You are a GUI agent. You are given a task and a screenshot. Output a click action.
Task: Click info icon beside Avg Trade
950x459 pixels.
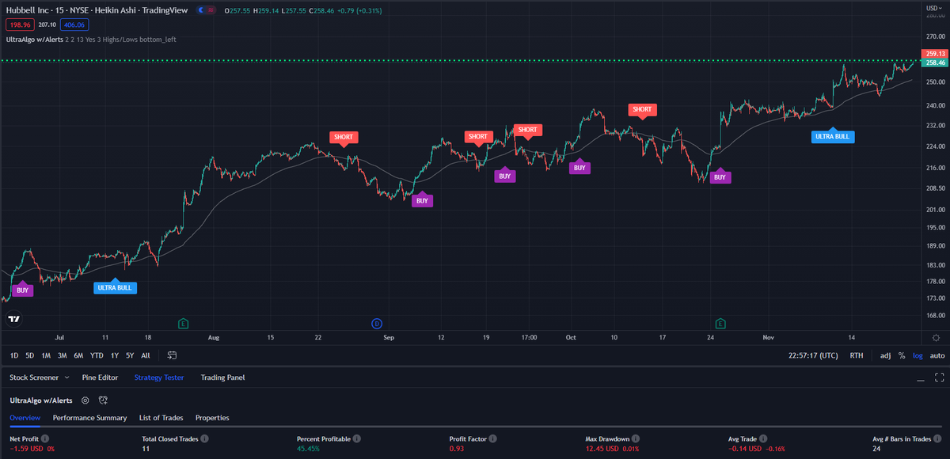click(x=762, y=438)
